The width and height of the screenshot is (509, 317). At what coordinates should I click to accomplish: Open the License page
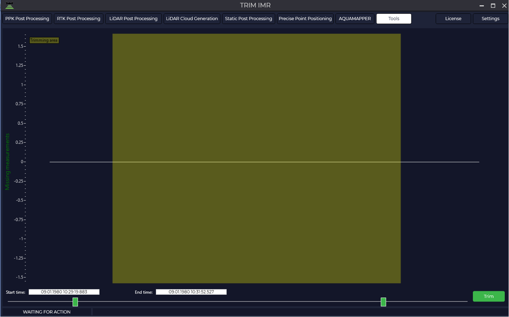(x=453, y=19)
